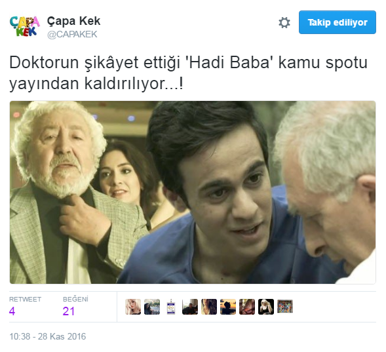The image size is (386, 352).
Task: Open the colorful mosaic liker avatar
Action: coord(285,306)
